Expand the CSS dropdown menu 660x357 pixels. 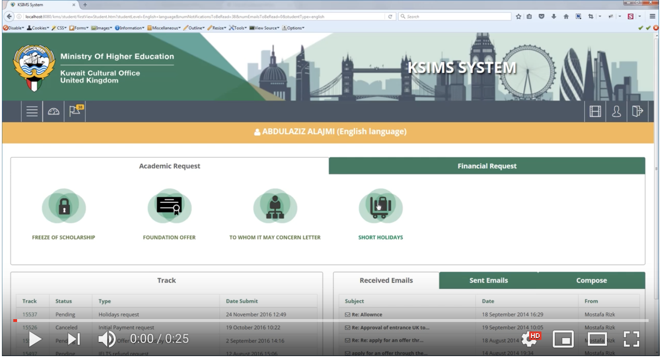click(59, 28)
